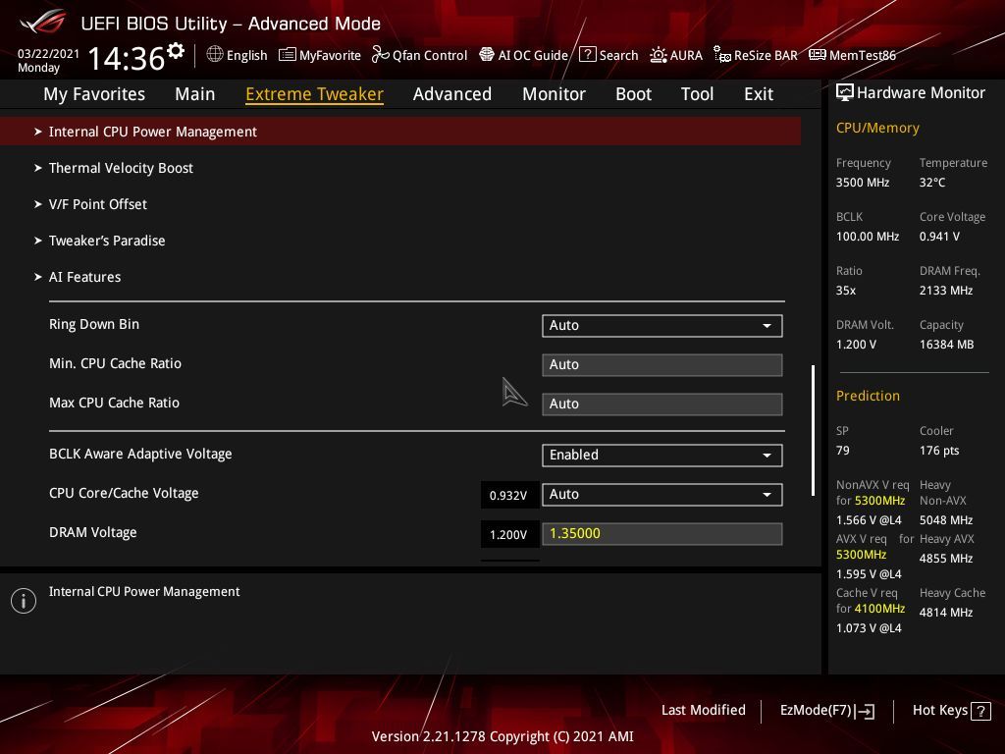The width and height of the screenshot is (1005, 754).
Task: Click the DRAM Voltage label
Action: point(92,532)
